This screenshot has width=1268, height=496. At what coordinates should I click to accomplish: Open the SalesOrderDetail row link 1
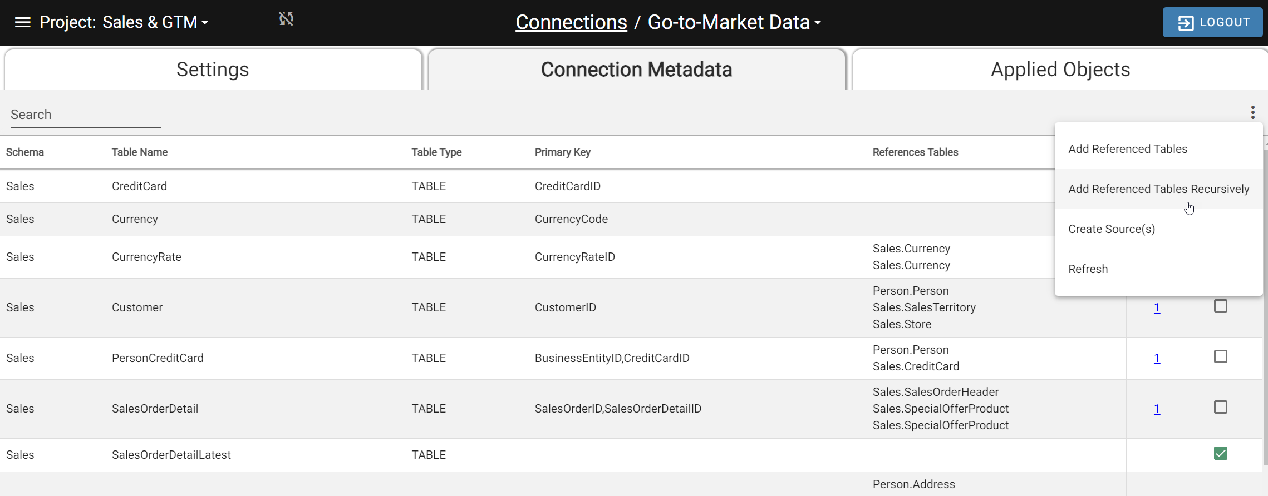(x=1157, y=409)
